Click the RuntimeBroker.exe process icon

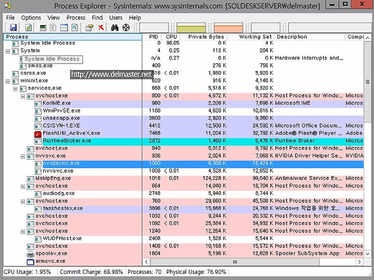(x=38, y=142)
